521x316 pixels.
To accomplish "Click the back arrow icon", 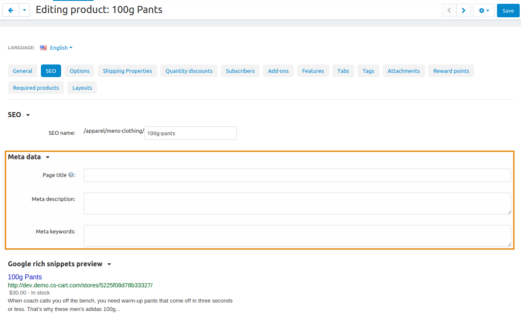I will [x=11, y=11].
